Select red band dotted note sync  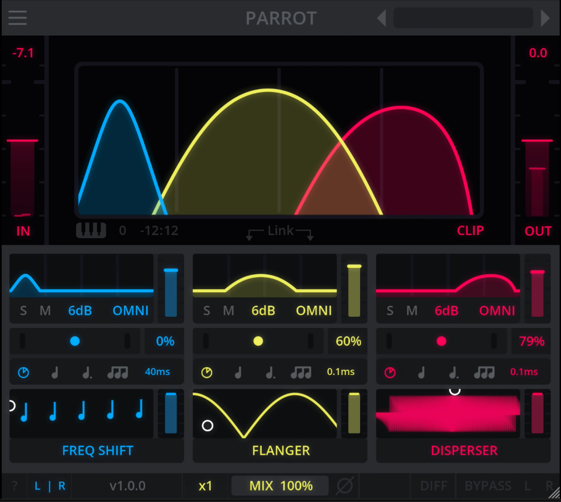point(453,372)
